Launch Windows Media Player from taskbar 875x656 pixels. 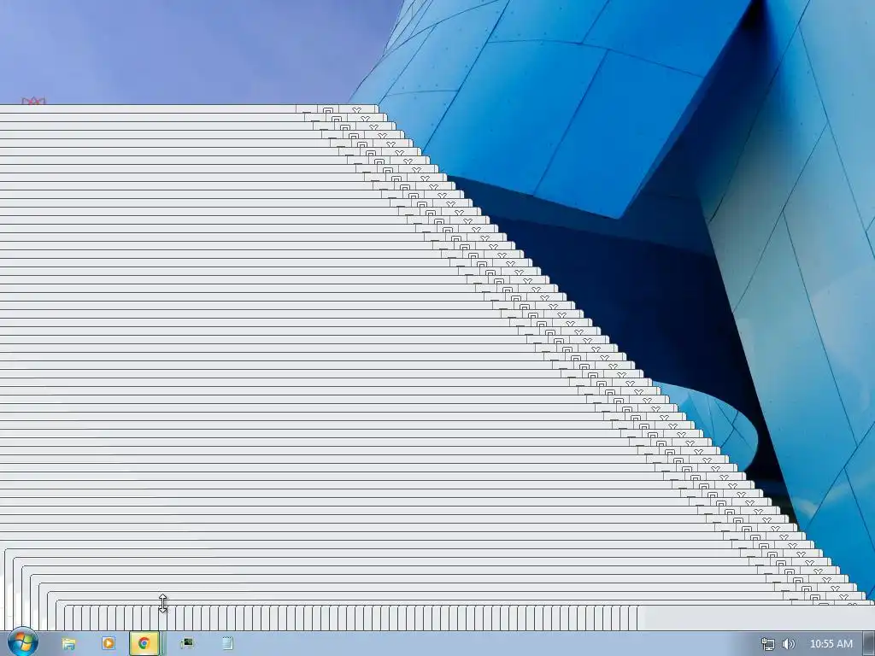point(109,643)
